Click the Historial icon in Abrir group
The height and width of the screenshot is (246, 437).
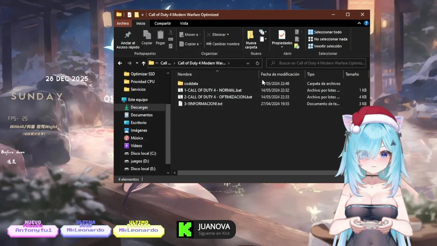[x=297, y=46]
